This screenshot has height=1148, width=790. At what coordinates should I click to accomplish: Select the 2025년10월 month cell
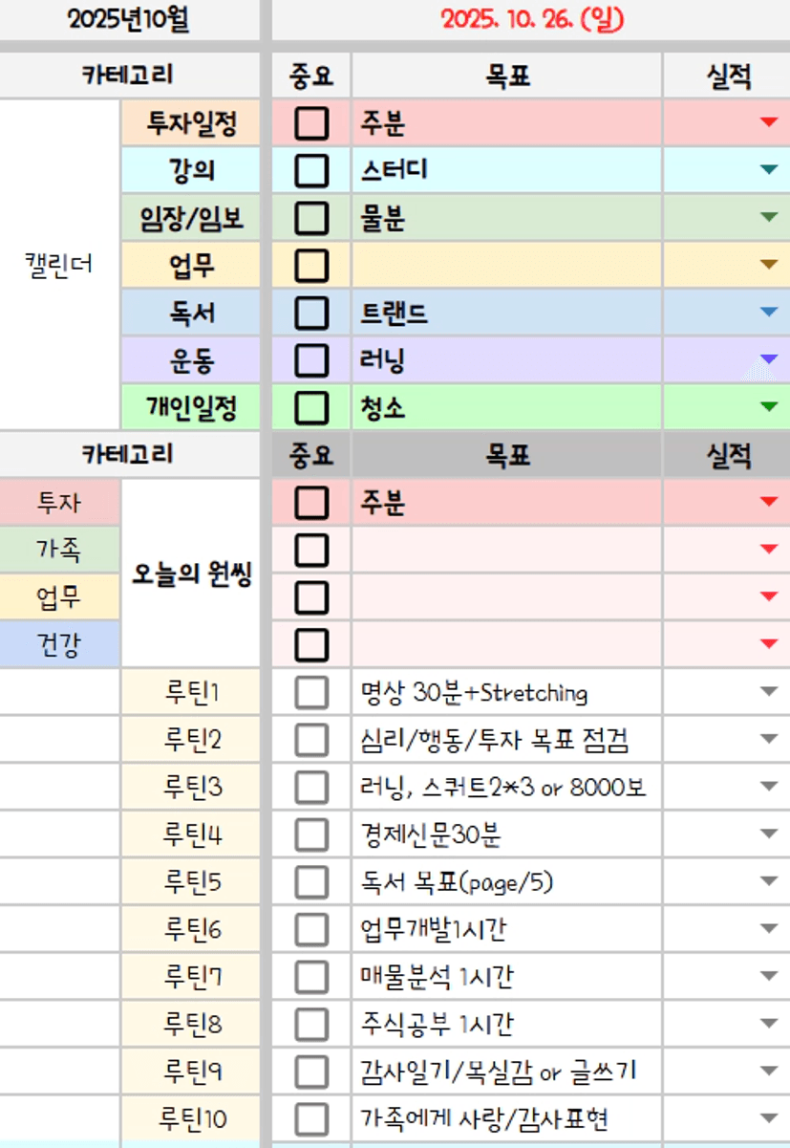[129, 20]
